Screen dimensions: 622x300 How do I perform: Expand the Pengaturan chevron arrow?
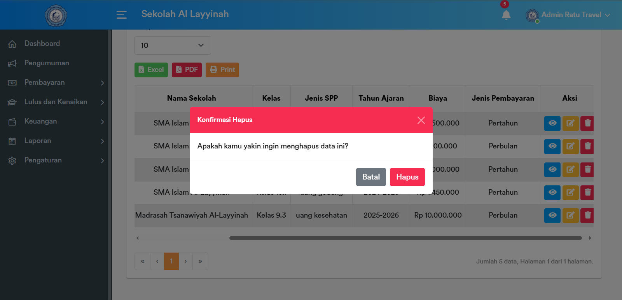(x=102, y=160)
